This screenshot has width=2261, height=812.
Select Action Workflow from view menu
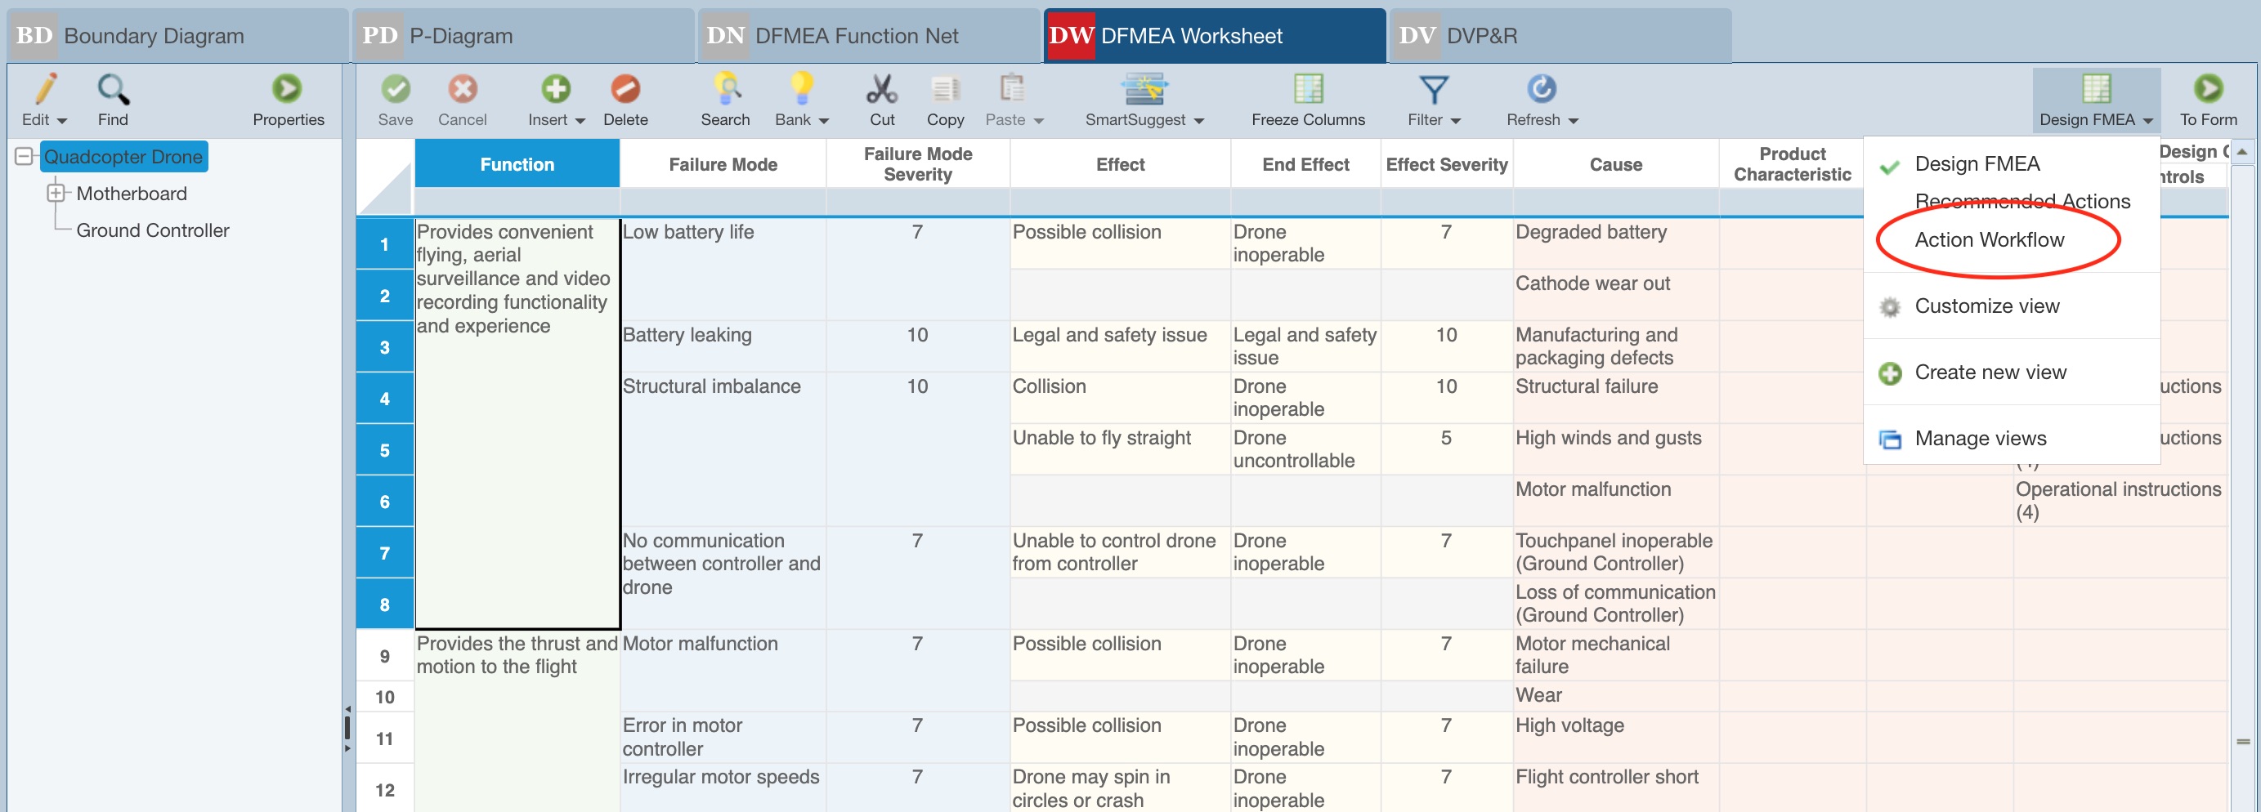coord(1989,239)
